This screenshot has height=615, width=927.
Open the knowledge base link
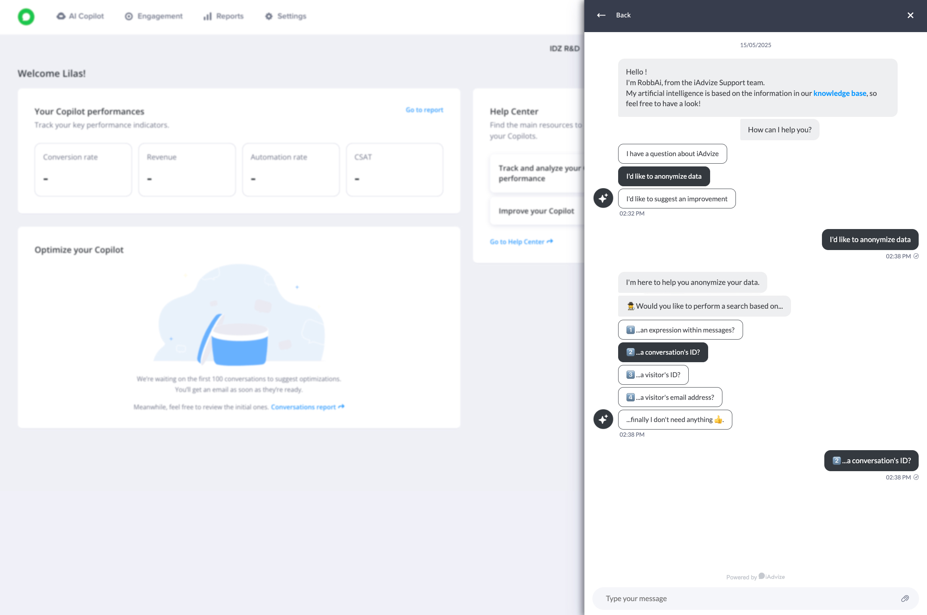tap(839, 93)
